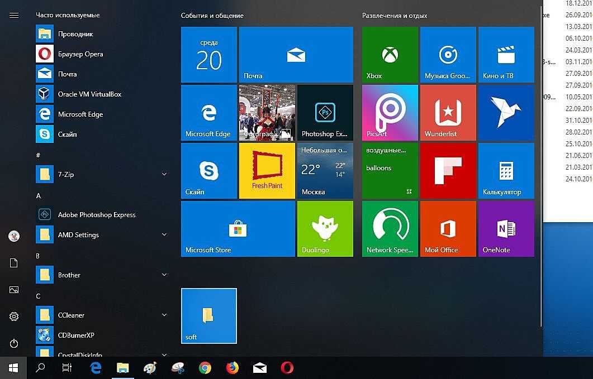Image resolution: width=593 pixels, height=379 pixels.
Task: Launch CDBurnerXP from the app list
Action: (x=102, y=335)
